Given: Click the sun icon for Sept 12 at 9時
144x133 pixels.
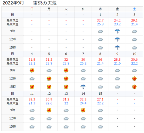Looking at the screenshot, I should point(49,110).
